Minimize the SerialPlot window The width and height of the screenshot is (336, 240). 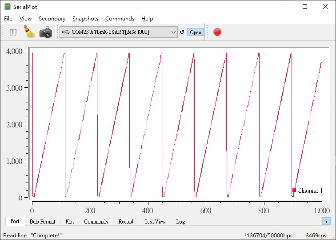[285, 7]
